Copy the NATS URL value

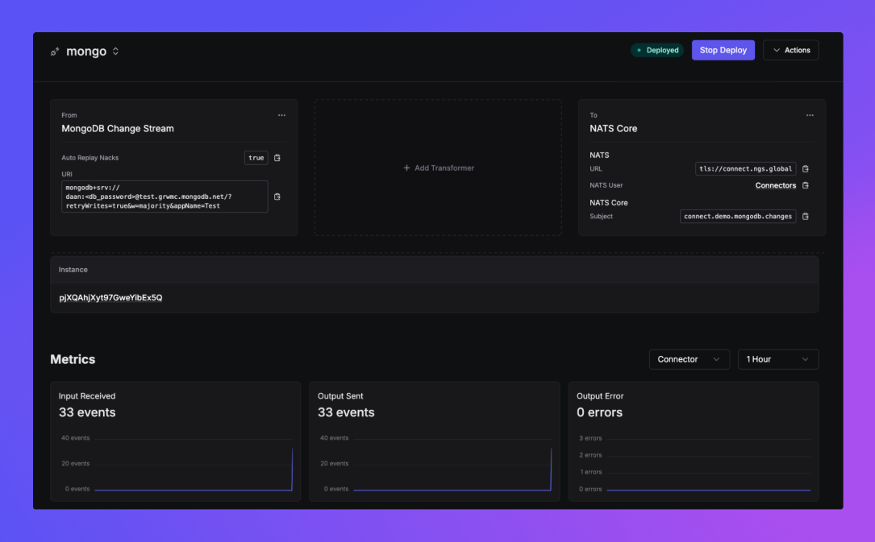pos(806,169)
